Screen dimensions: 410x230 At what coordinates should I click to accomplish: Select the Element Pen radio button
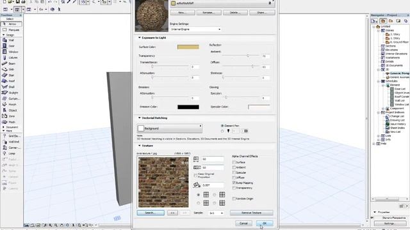pyautogui.click(x=222, y=126)
